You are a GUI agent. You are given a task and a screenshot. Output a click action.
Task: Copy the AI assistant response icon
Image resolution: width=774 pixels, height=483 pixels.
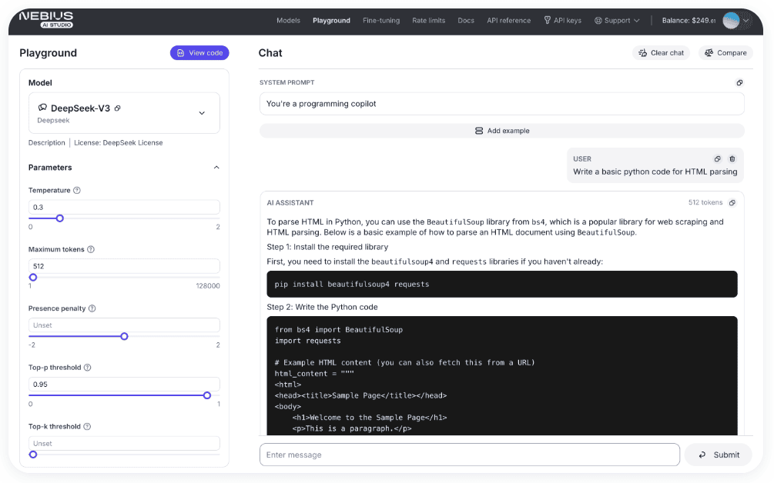coord(732,202)
